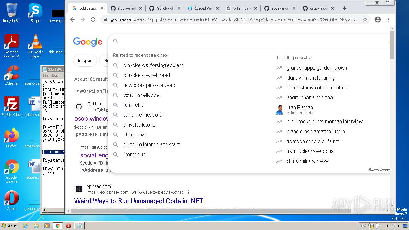Open trending search 'andre onana chelsea'
Image resolution: width=409 pixels, height=230 pixels.
click(x=310, y=97)
